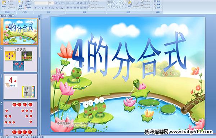Toggle underline formatting
This screenshot has height=138, width=216.
coord(42,8)
